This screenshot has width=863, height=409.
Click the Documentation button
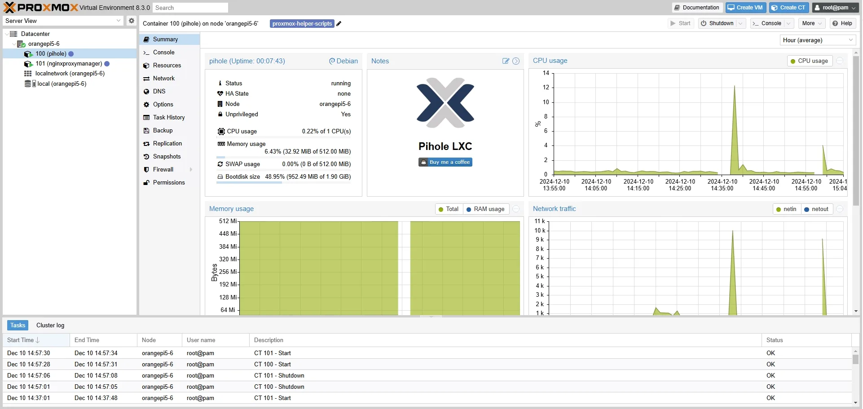pos(697,8)
